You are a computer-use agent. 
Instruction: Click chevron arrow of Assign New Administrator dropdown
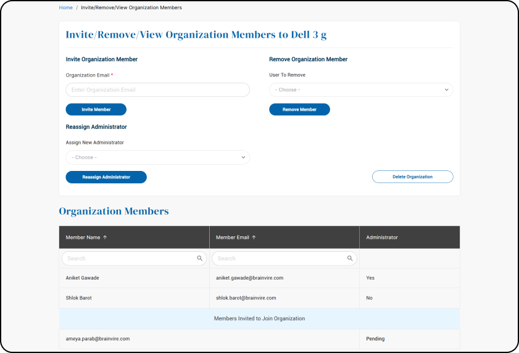tap(243, 157)
